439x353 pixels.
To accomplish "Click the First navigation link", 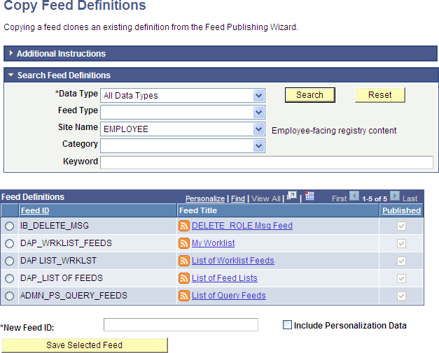I will point(339,199).
